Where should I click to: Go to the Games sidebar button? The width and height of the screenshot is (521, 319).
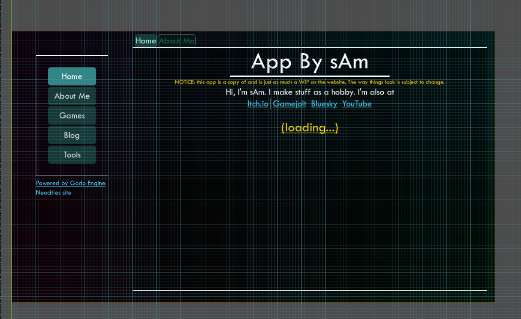[72, 116]
